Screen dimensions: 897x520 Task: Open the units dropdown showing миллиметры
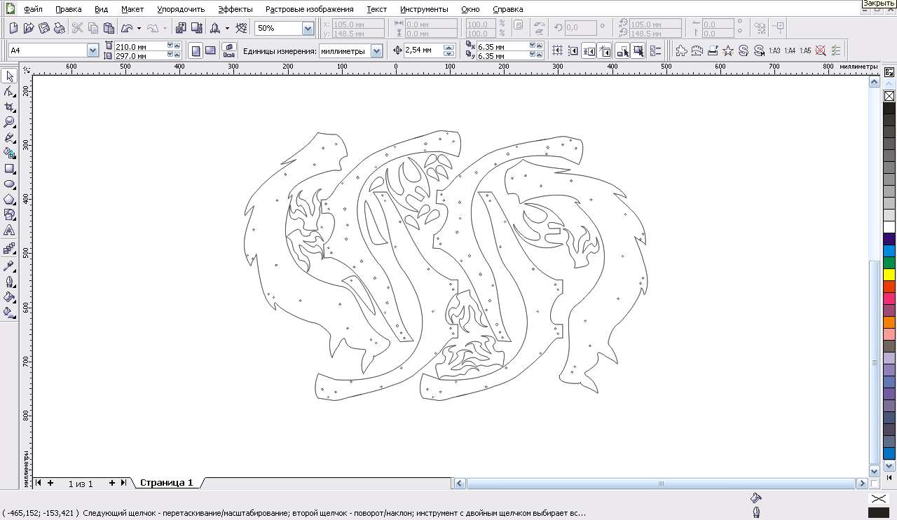tap(376, 50)
